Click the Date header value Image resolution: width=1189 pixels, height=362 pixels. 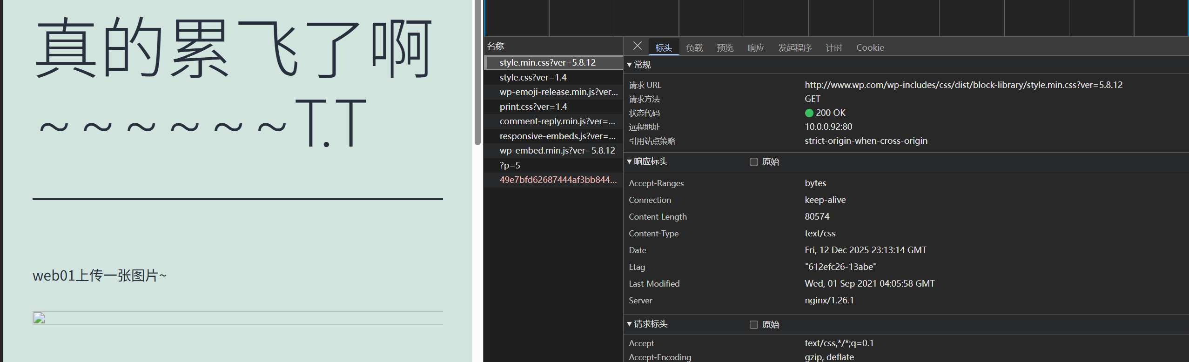[866, 250]
